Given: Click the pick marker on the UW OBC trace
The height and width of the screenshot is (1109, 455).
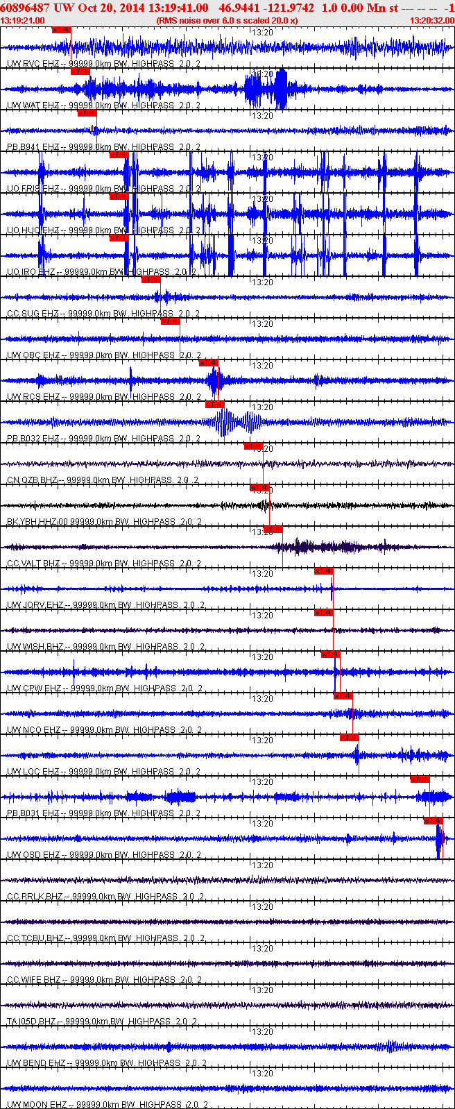Looking at the screenshot, I should [x=171, y=321].
